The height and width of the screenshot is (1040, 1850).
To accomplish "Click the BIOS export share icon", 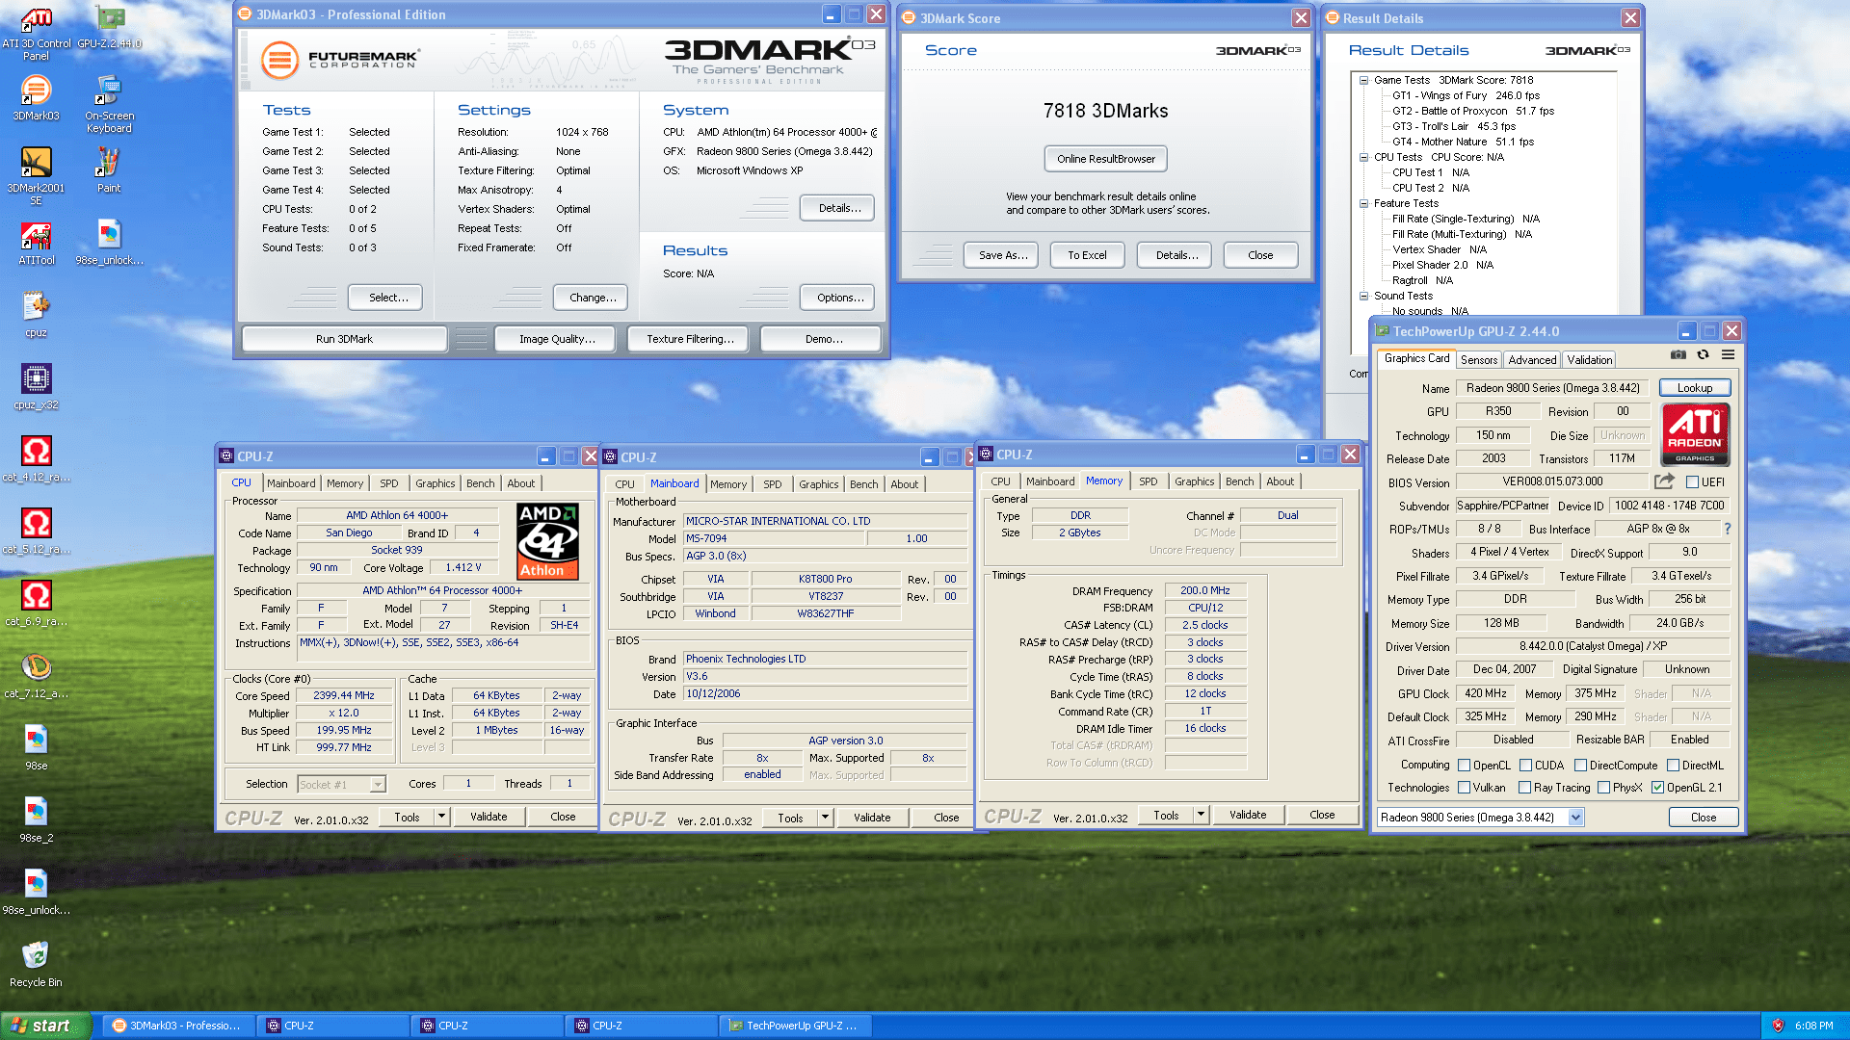I will (1664, 481).
